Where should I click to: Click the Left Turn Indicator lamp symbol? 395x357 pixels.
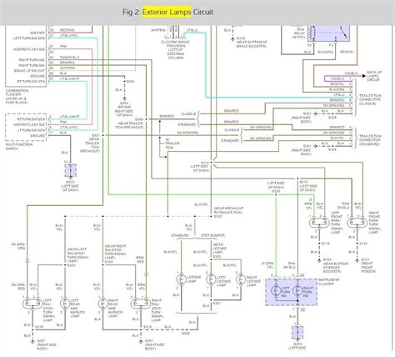(276, 290)
